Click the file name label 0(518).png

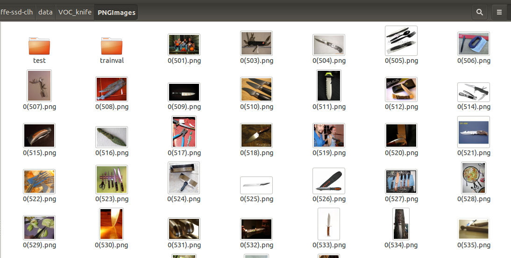(x=256, y=153)
